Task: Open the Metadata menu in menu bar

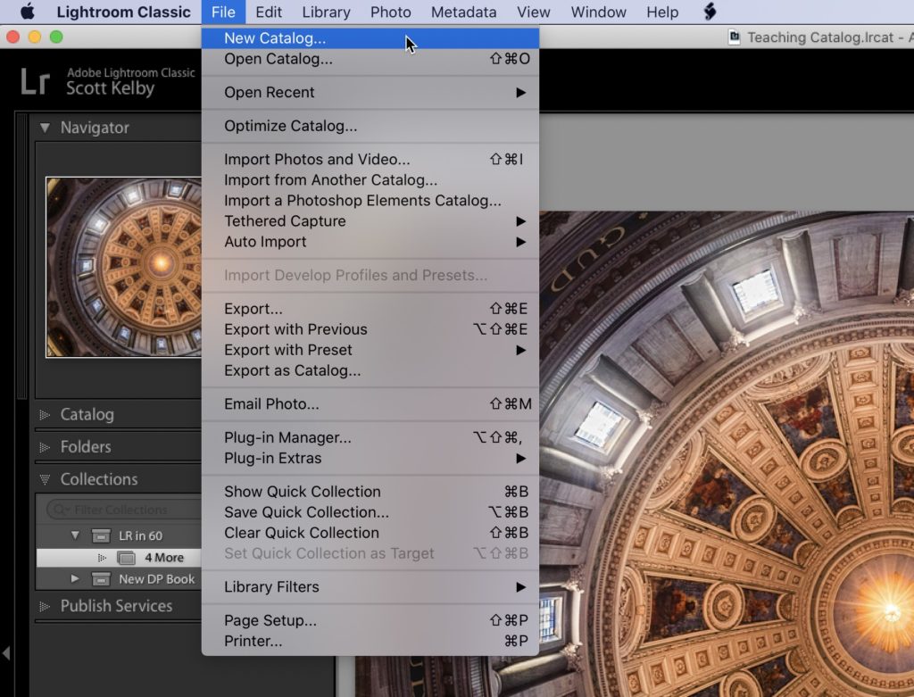Action: pos(463,12)
